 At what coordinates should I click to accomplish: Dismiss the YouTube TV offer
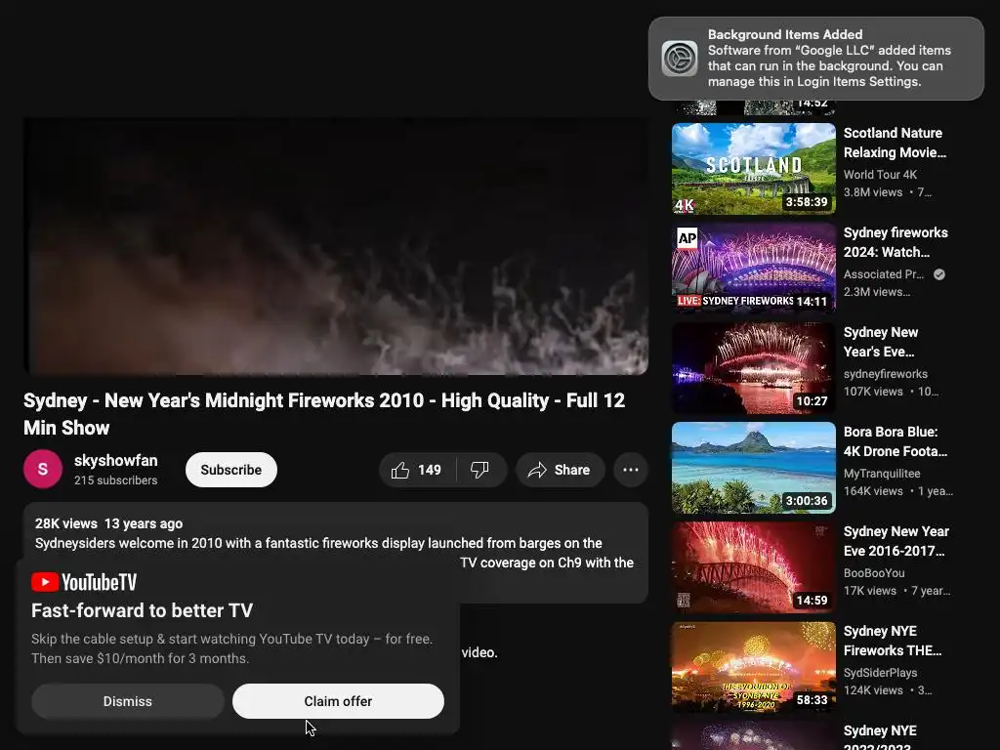[128, 701]
